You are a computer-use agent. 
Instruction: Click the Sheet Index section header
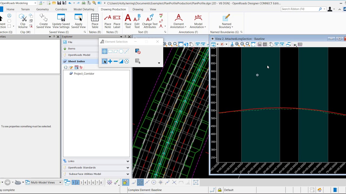[x=81, y=61]
